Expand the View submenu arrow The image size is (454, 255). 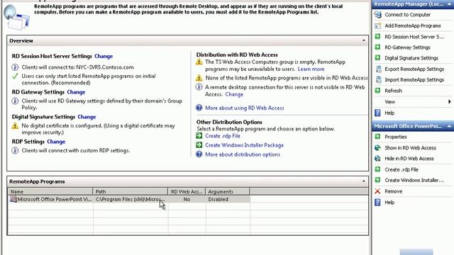tap(449, 101)
